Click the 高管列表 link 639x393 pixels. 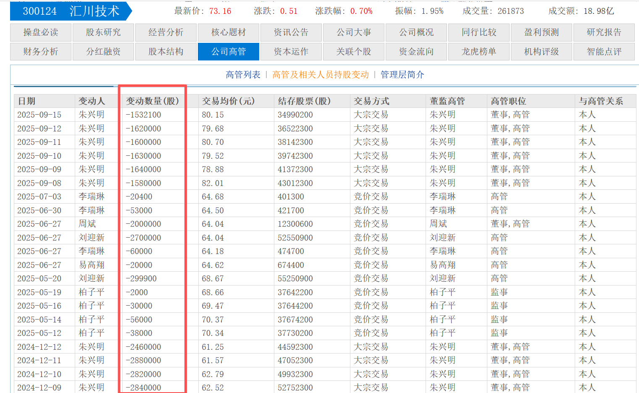click(243, 75)
